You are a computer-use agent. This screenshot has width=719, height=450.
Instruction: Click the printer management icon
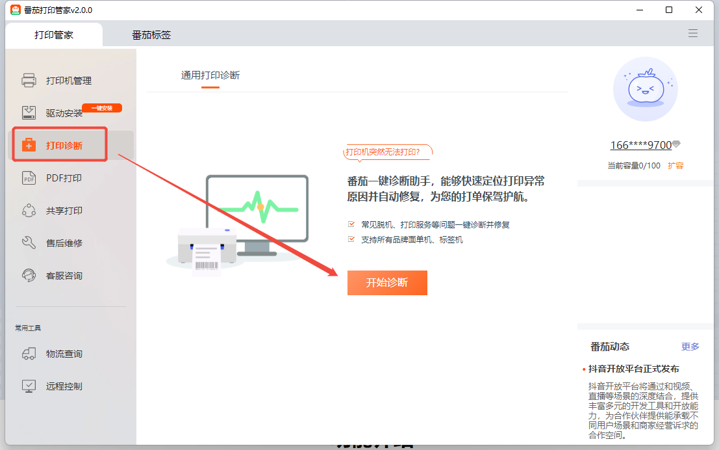point(29,81)
